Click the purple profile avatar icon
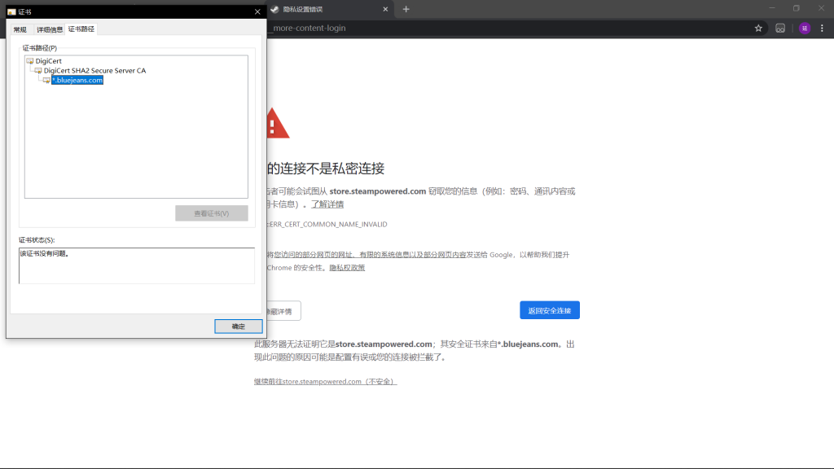Screen dimensions: 834x469 pyautogui.click(x=804, y=28)
